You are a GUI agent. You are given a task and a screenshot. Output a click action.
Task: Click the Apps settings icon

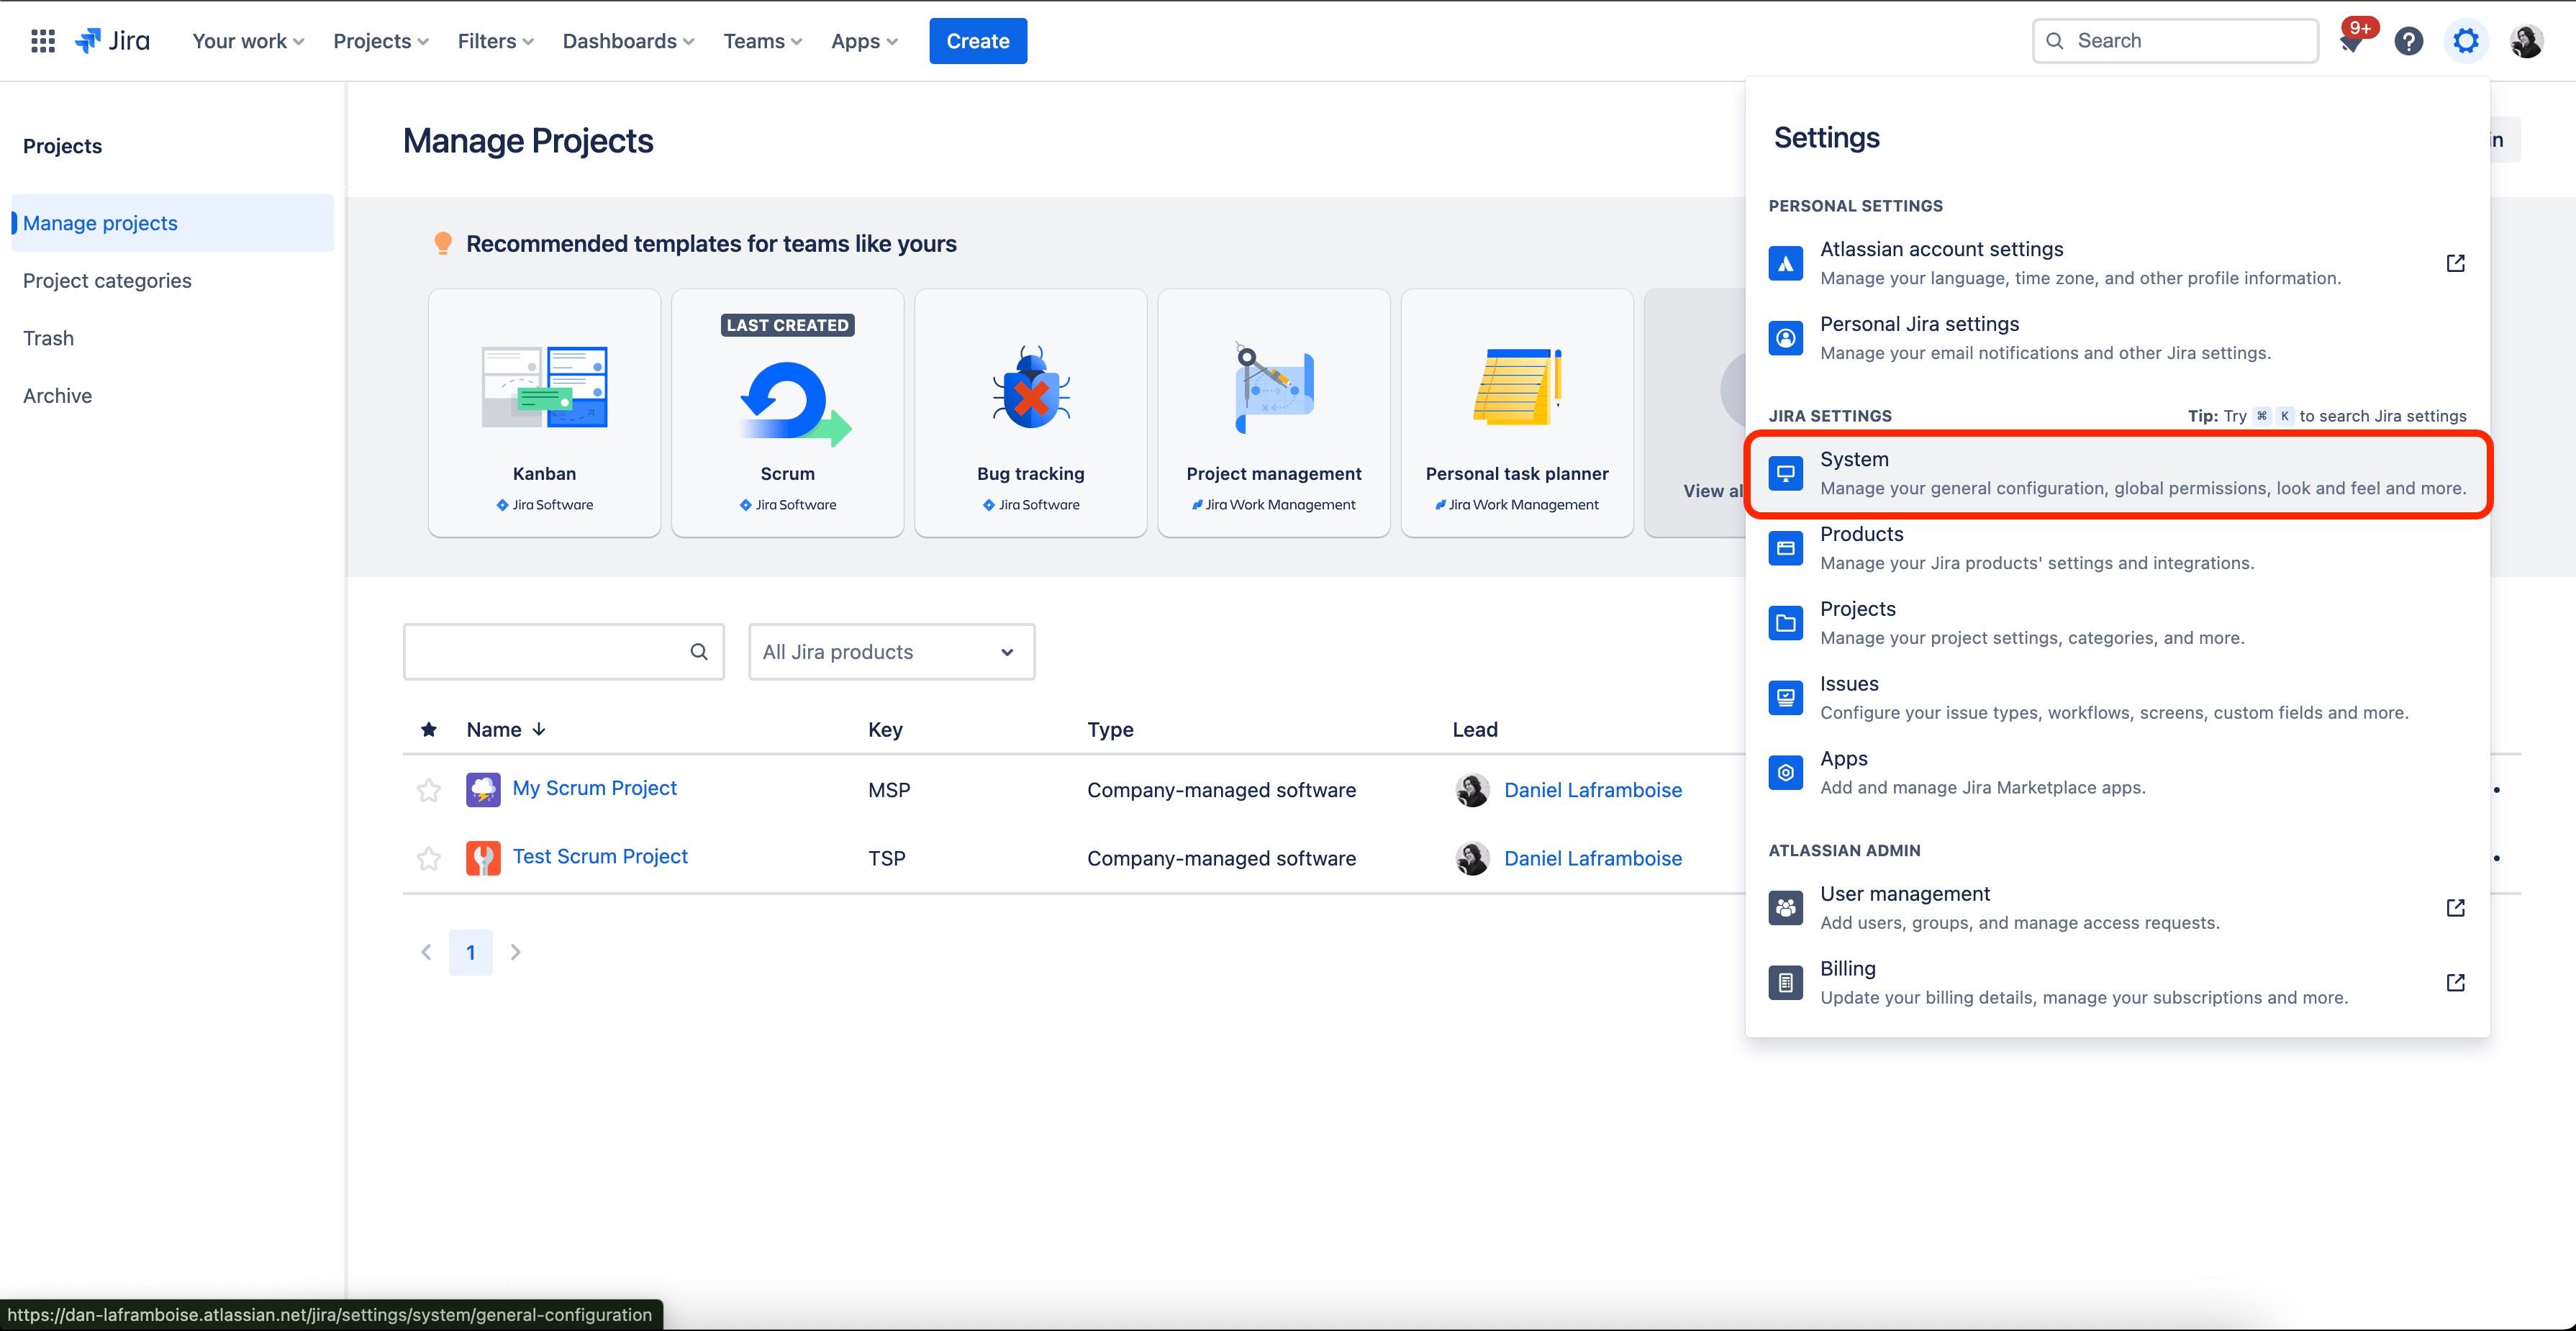click(x=1786, y=773)
